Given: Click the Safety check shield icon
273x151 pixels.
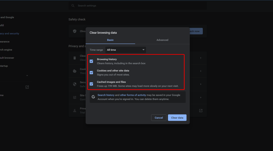Looking at the screenshot, I should tap(75, 31).
